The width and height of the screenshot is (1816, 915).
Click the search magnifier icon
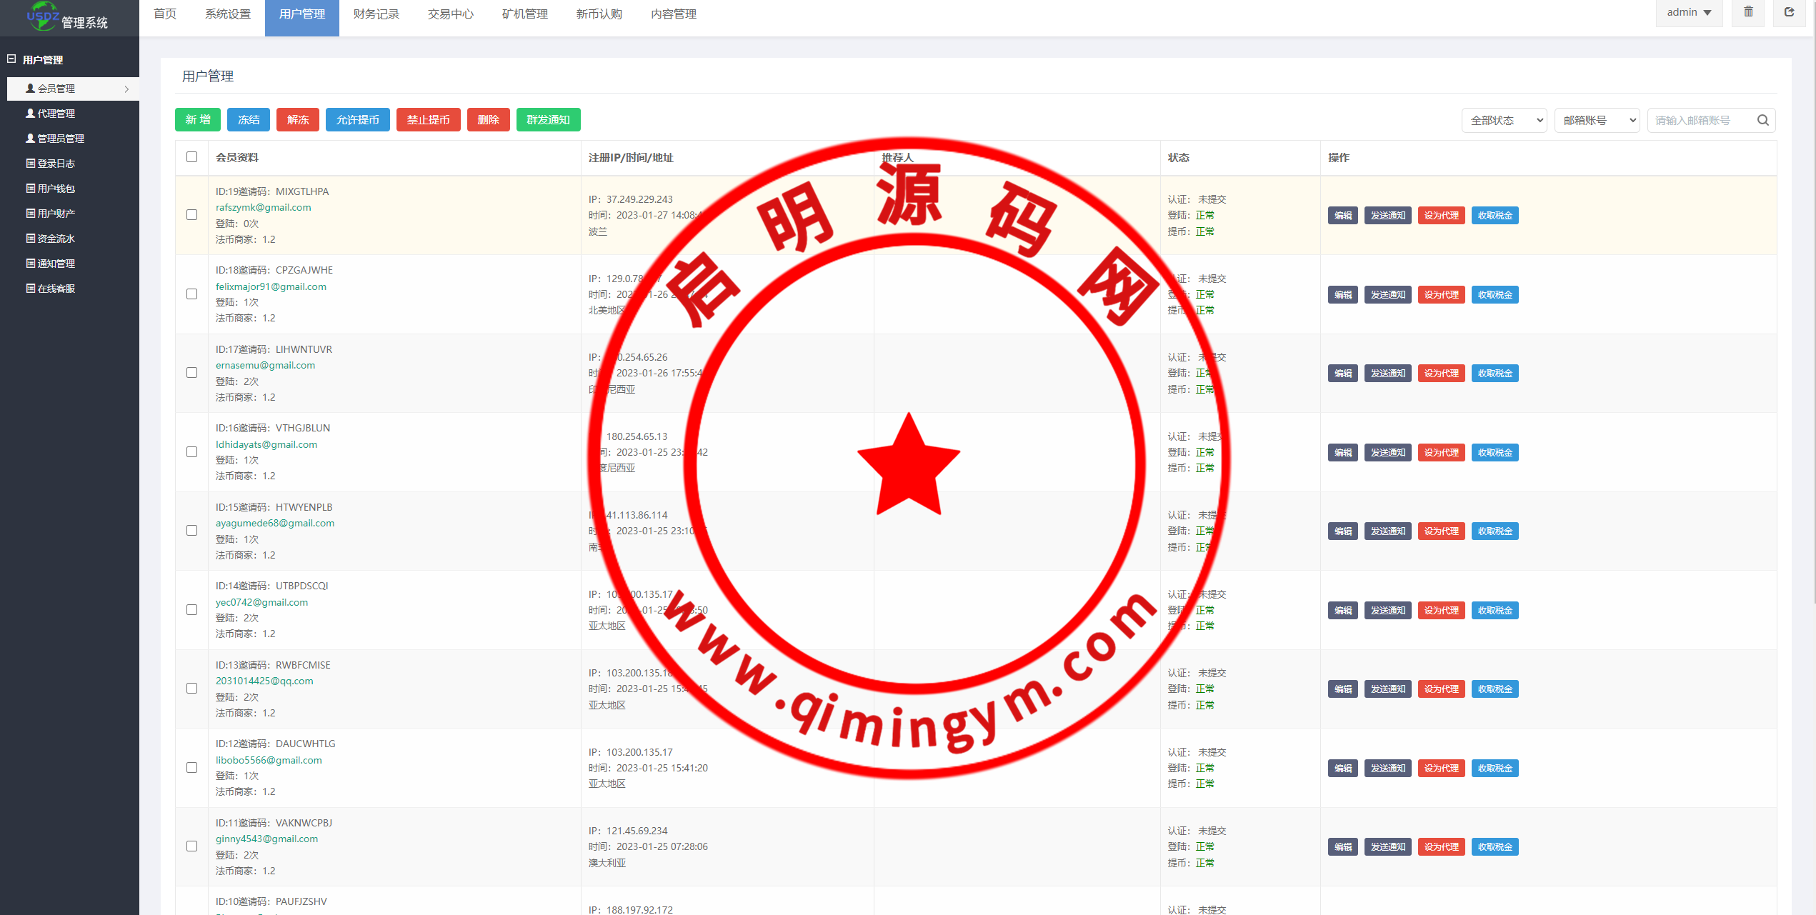1762,120
